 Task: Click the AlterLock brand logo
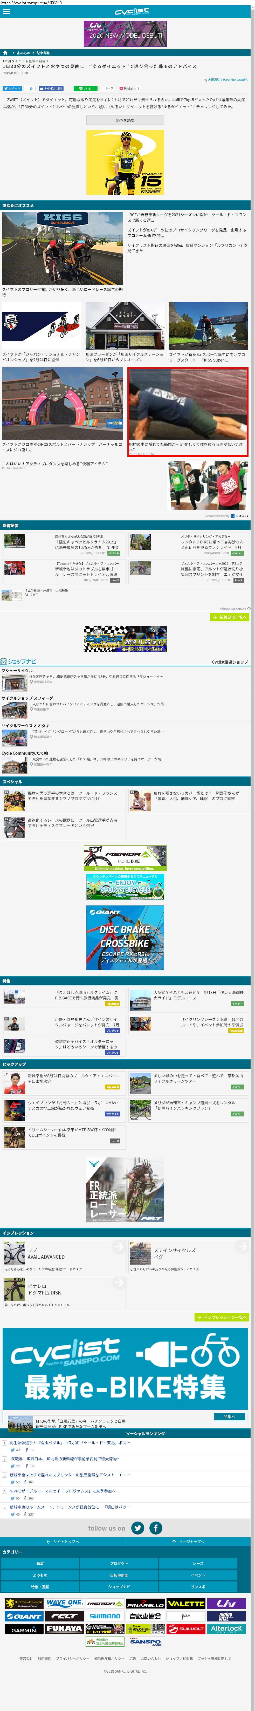226,1629
